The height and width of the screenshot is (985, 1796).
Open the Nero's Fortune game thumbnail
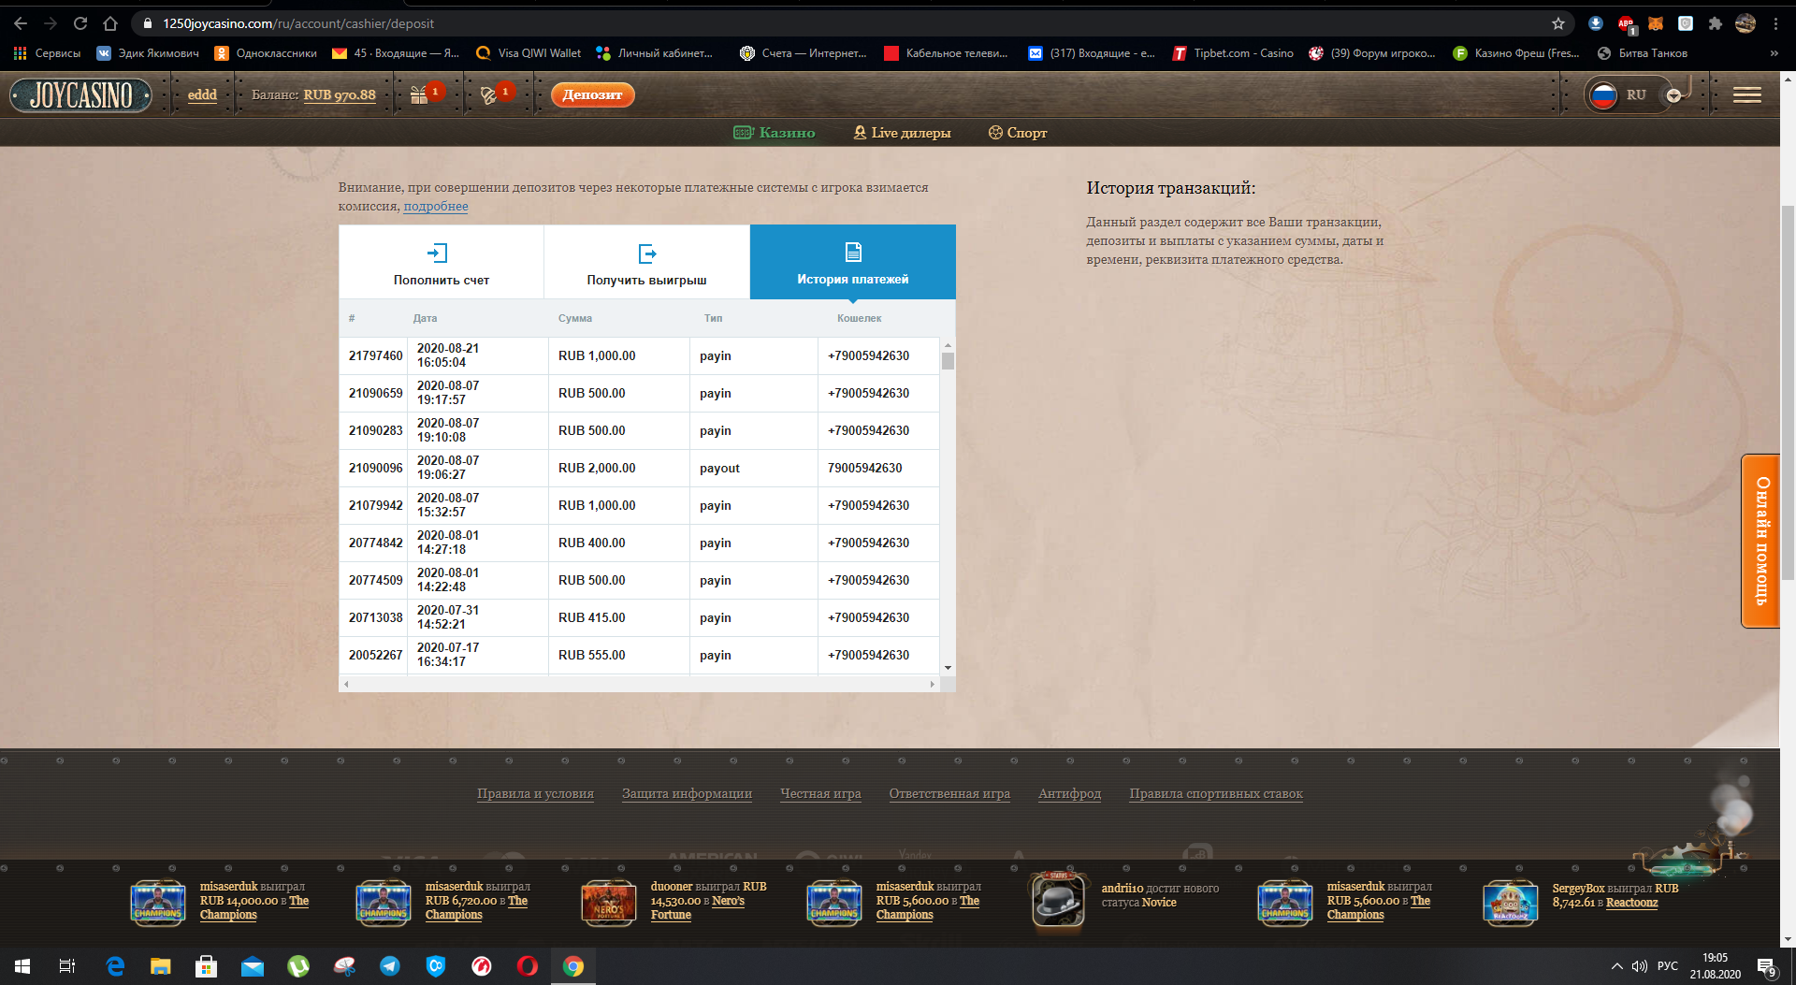point(609,903)
